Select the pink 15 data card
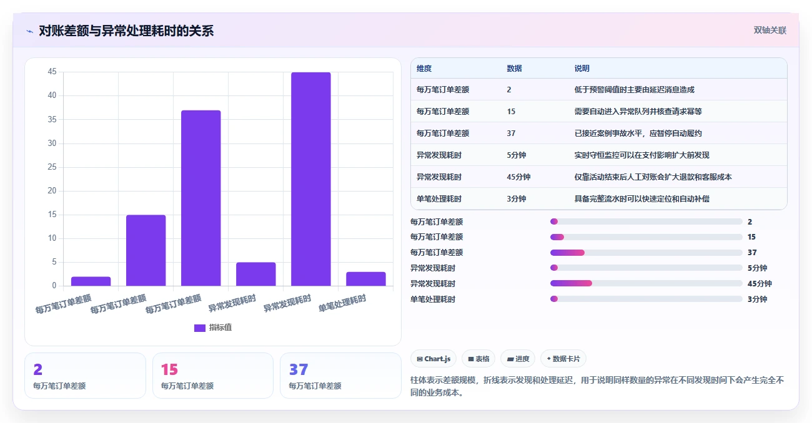The width and height of the screenshot is (812, 423). tap(213, 376)
